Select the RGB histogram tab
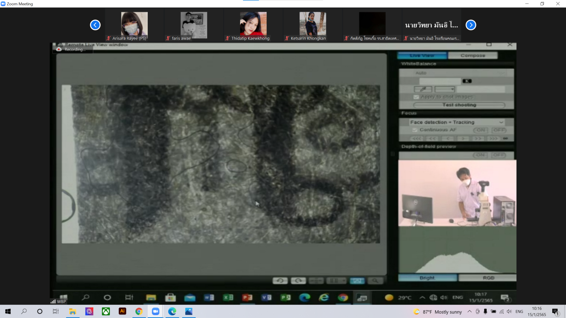 (488, 278)
